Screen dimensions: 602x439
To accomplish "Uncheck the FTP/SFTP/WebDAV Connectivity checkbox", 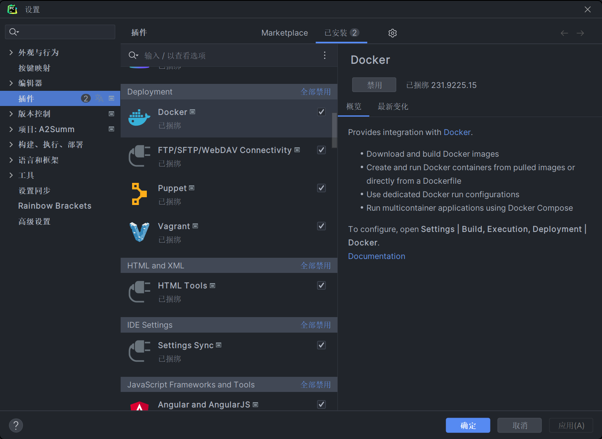I will pos(321,150).
